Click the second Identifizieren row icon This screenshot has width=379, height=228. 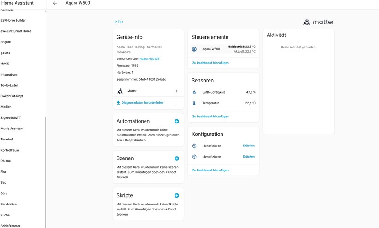click(x=194, y=157)
